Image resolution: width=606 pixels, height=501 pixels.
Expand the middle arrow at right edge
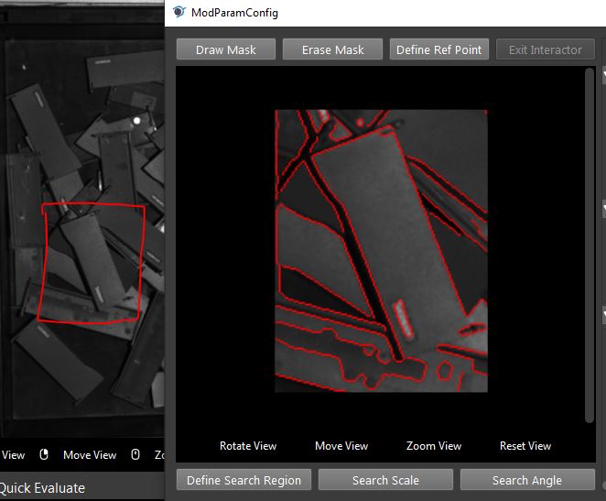click(x=604, y=209)
